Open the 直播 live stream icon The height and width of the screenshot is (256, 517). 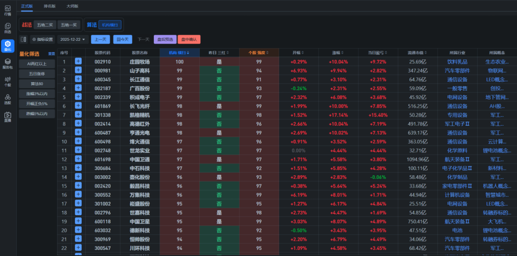point(8,117)
